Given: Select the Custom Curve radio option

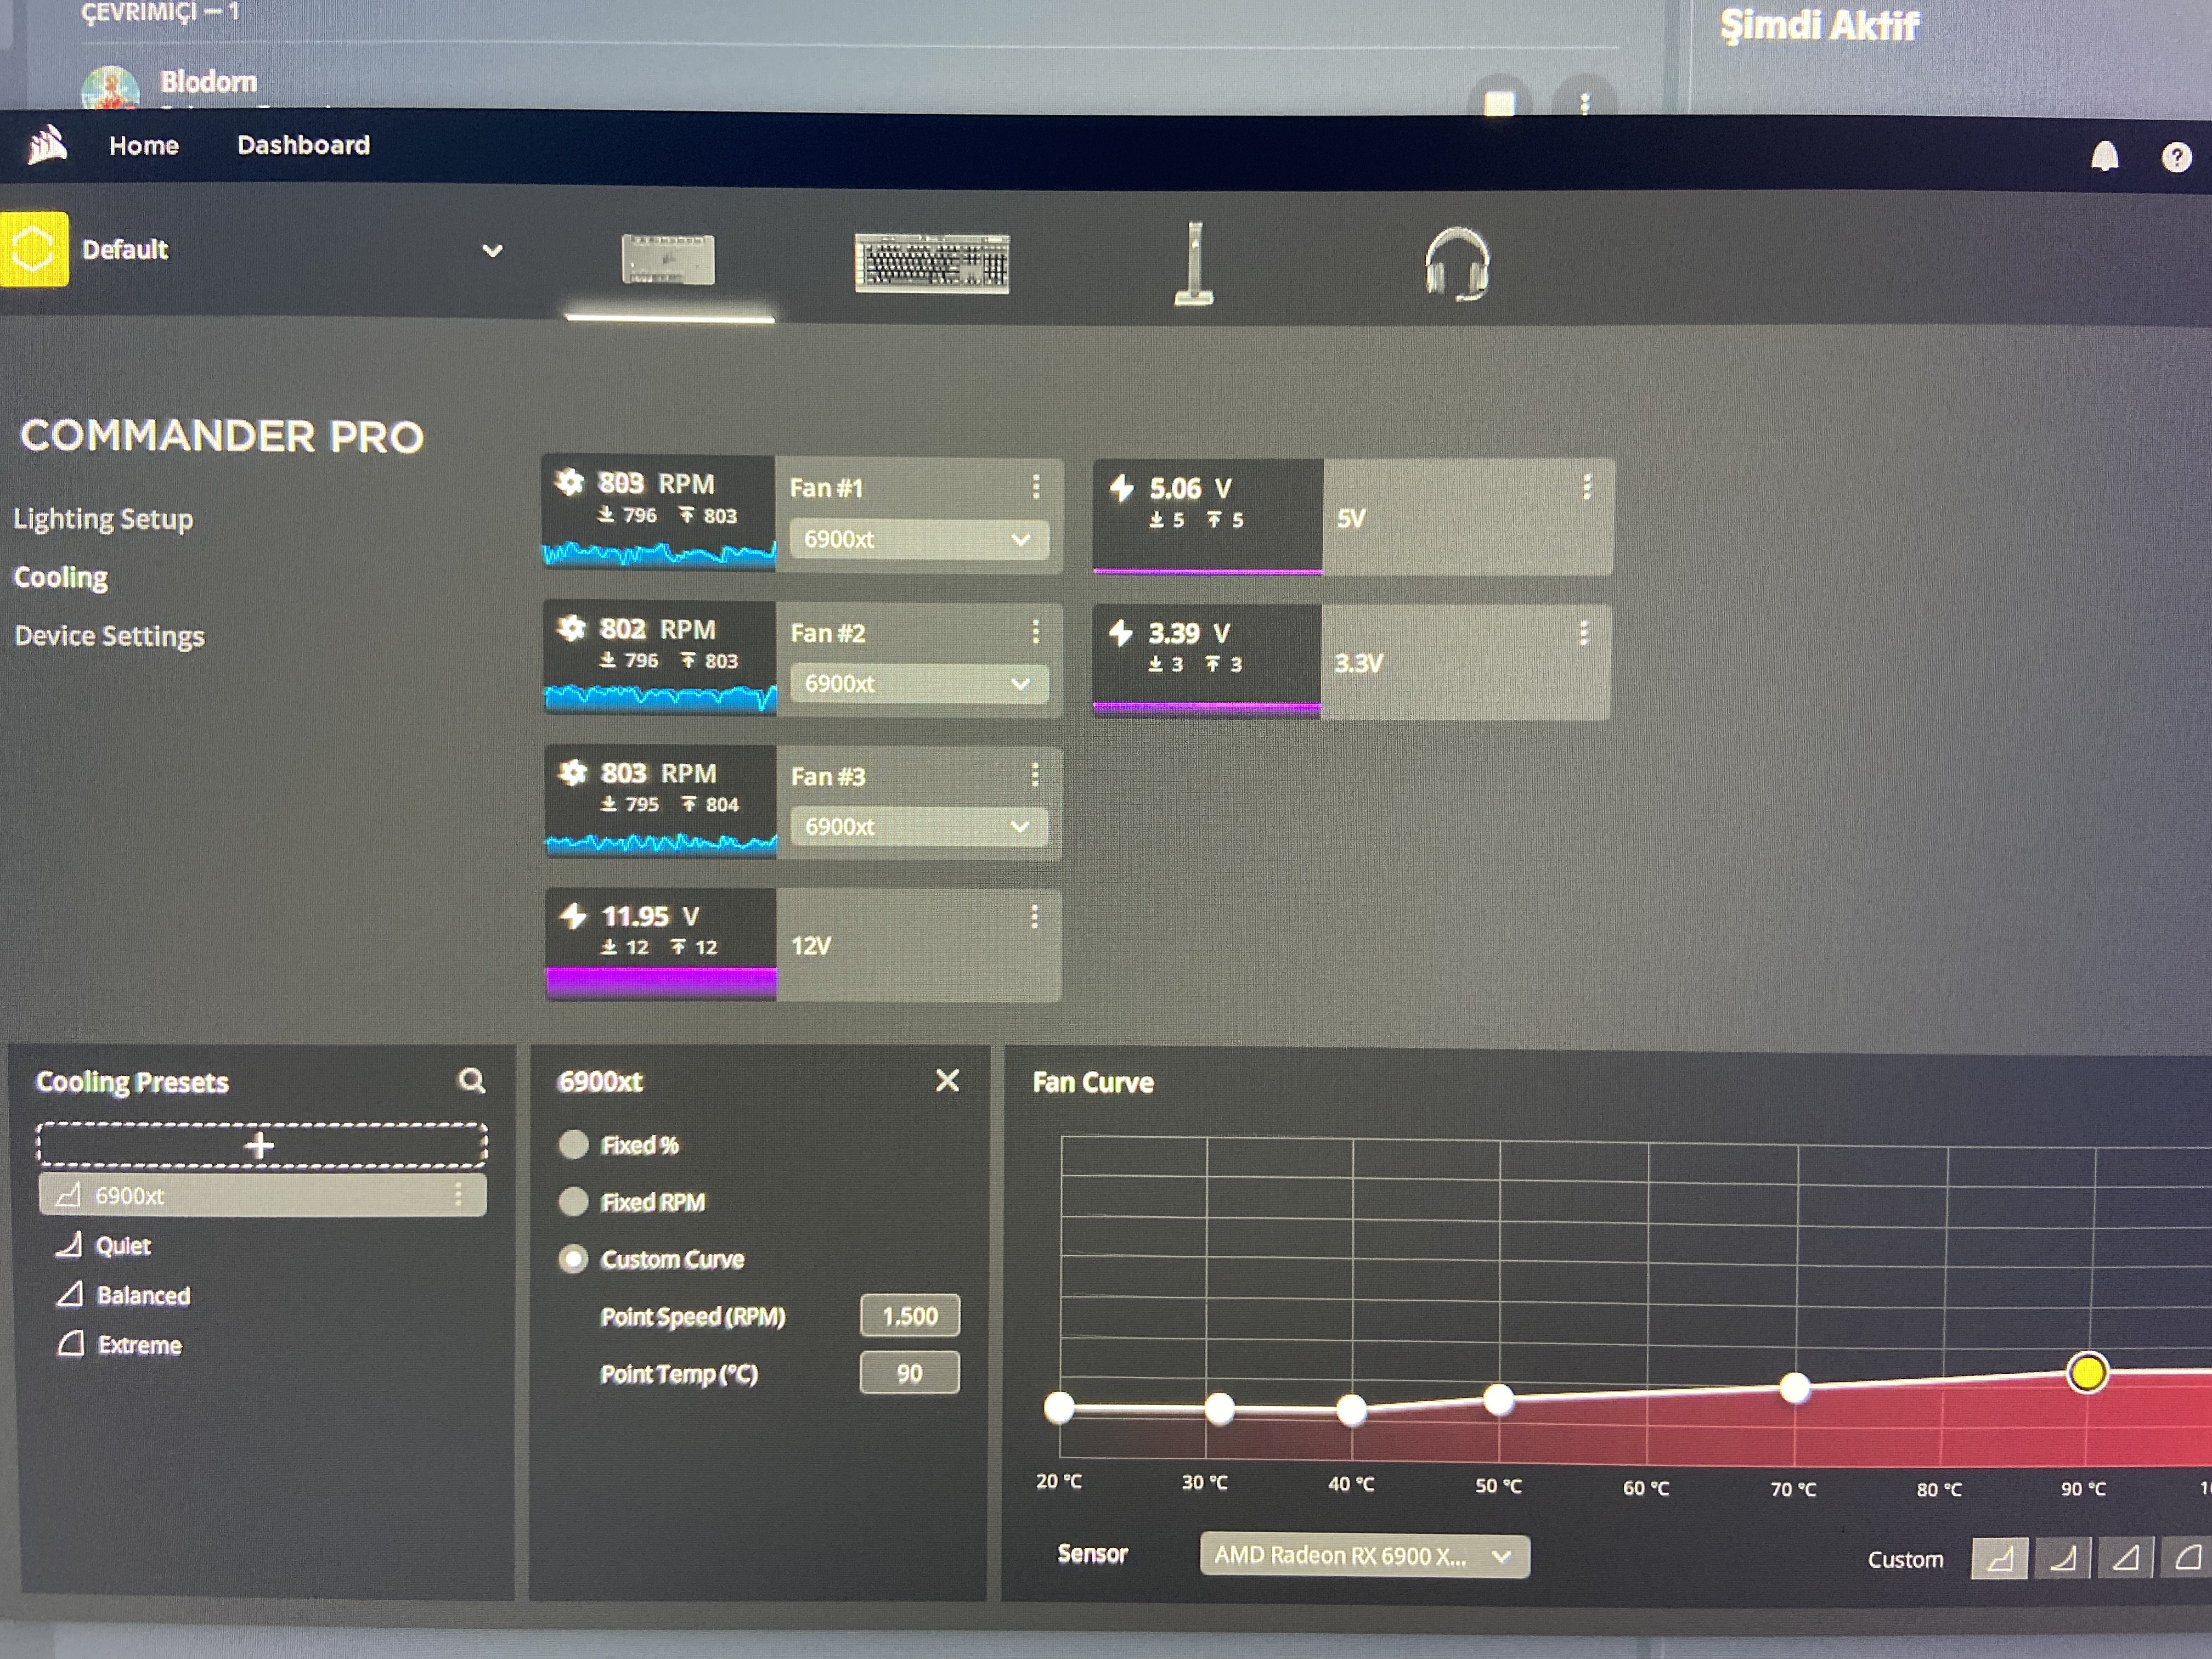Looking at the screenshot, I should point(573,1259).
